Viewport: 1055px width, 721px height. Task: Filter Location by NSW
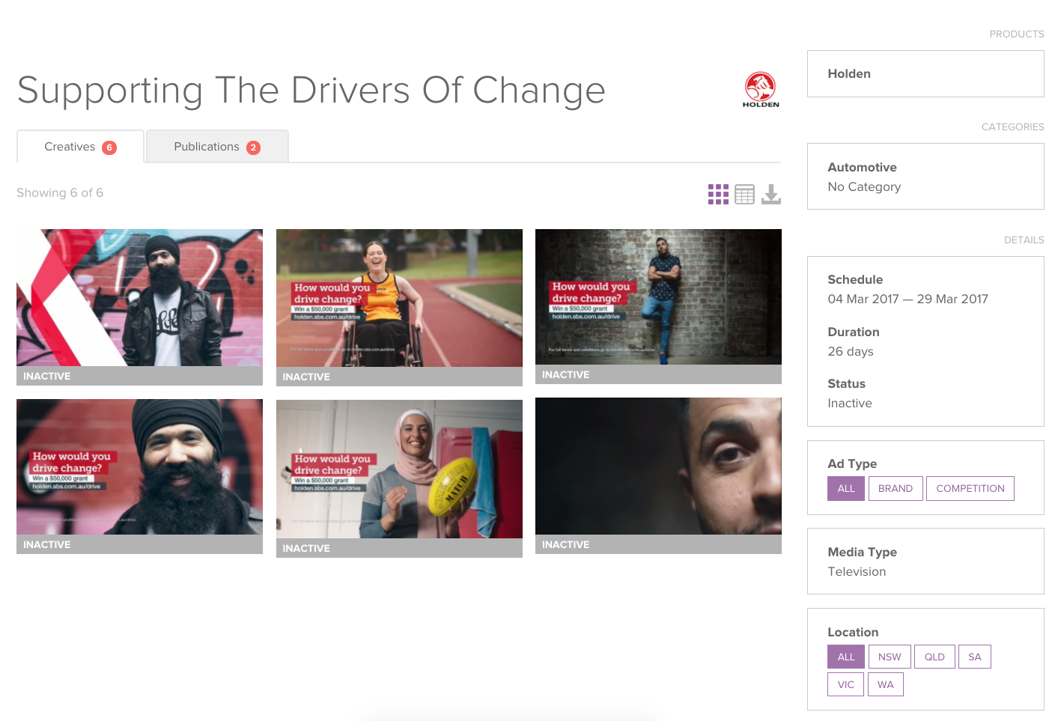pos(890,657)
